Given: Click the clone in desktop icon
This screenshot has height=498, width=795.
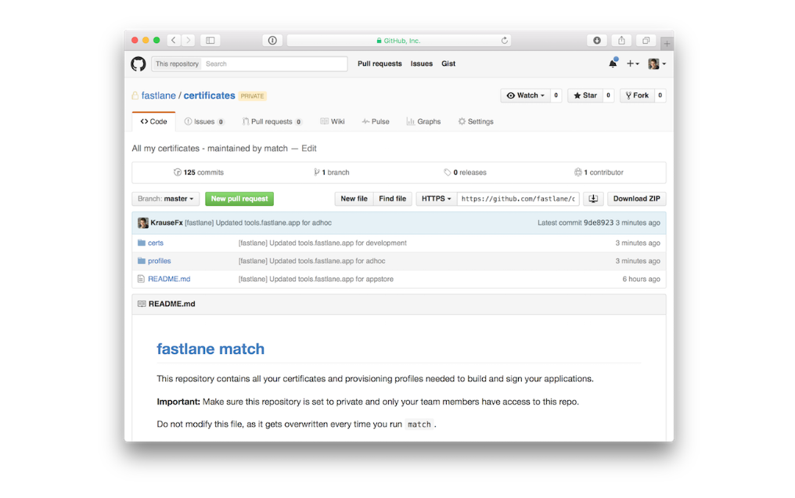Looking at the screenshot, I should point(593,199).
